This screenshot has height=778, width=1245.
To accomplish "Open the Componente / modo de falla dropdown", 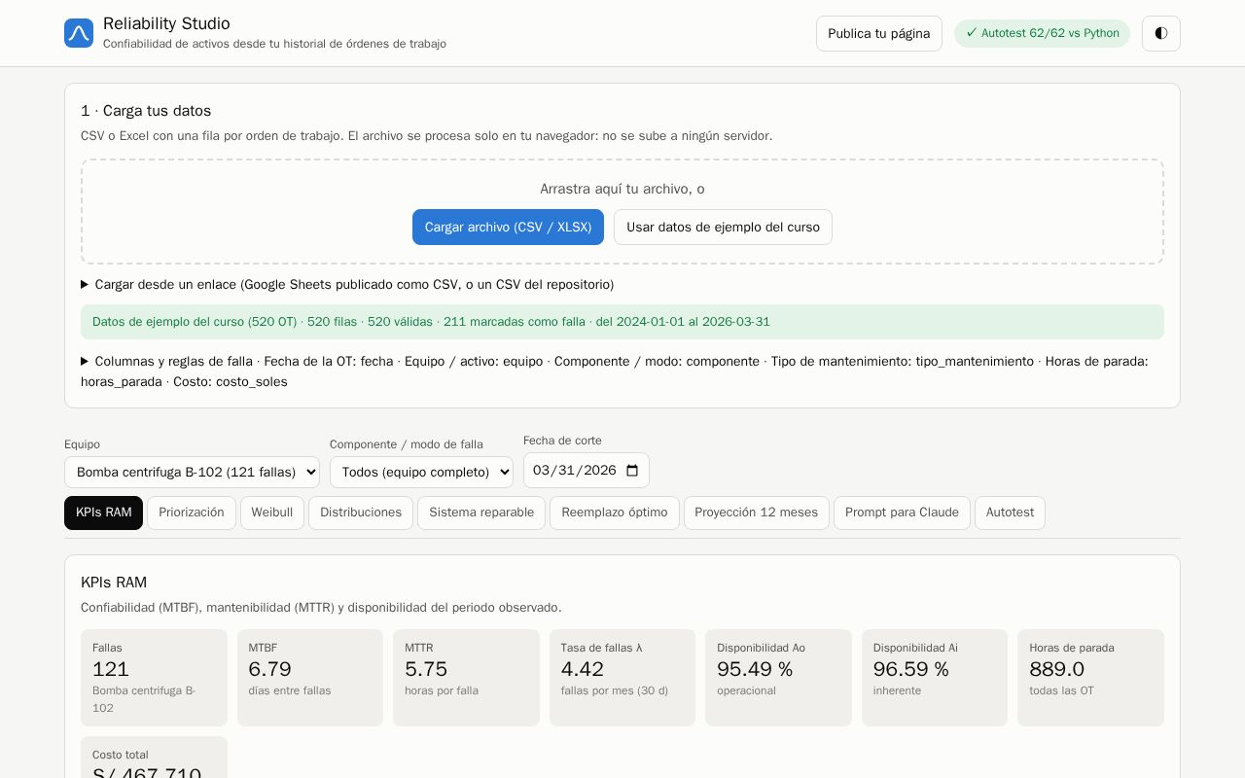I will (421, 472).
